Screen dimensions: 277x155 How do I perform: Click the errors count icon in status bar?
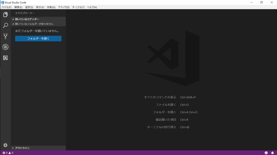point(4,153)
